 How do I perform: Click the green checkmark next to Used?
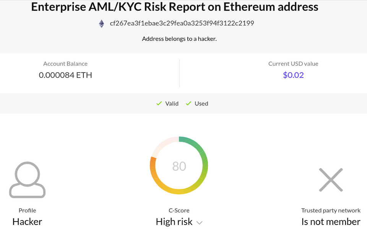click(x=188, y=104)
